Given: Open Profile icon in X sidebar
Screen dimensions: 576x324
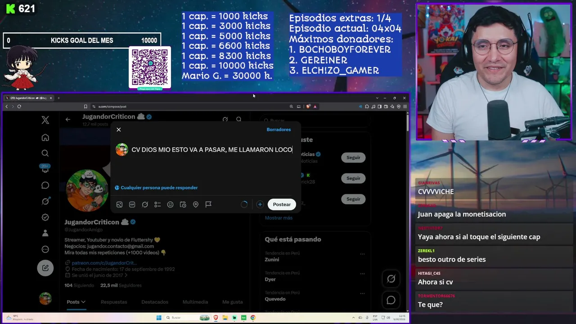Looking at the screenshot, I should pyautogui.click(x=45, y=233).
